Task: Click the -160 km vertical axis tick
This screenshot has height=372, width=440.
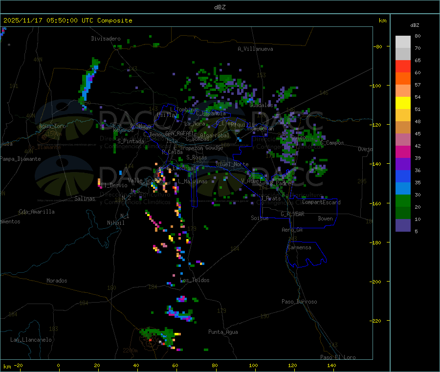Action: (375, 203)
